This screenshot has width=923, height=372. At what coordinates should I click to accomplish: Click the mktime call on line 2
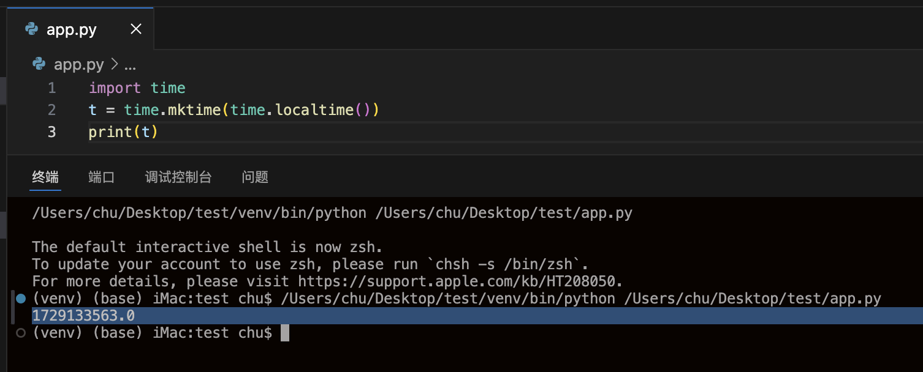(194, 110)
